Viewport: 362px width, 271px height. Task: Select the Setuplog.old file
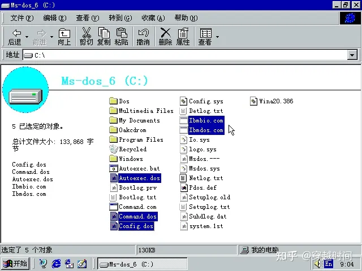[x=205, y=197]
